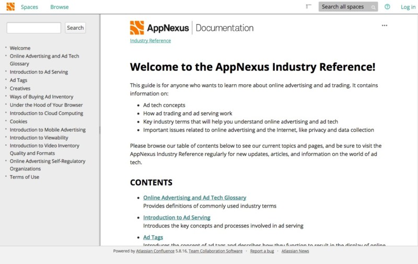Click the AppNexus logo in top navigation bar
418x264 pixels.
click(x=10, y=7)
